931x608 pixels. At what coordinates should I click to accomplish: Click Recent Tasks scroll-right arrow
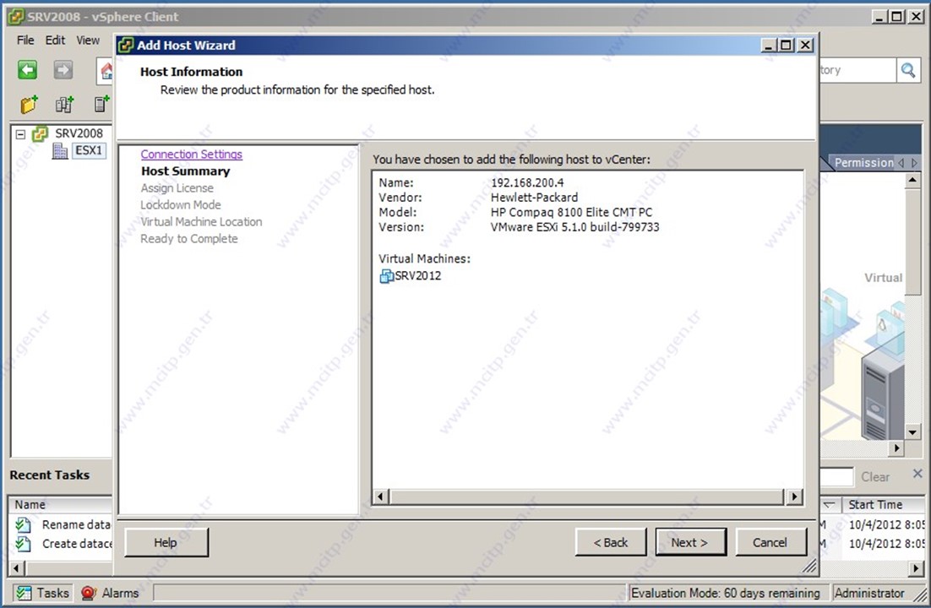[916, 568]
